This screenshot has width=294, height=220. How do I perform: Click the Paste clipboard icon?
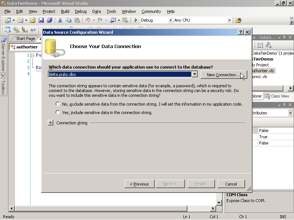(77, 20)
